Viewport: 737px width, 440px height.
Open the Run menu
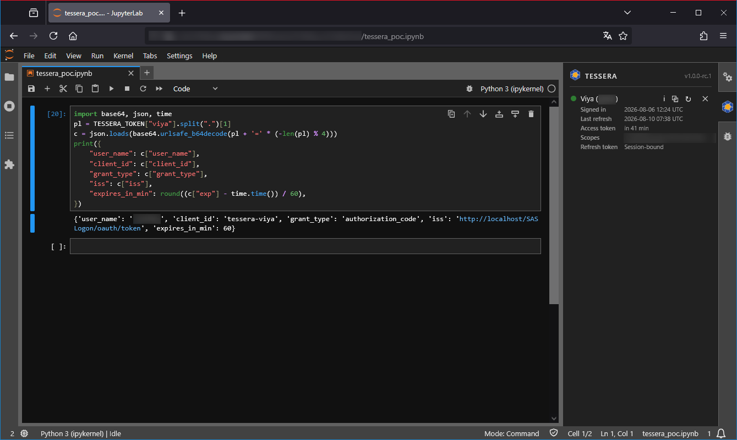click(x=97, y=56)
